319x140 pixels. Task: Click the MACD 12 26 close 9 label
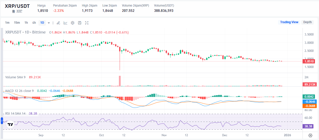pos(19,90)
